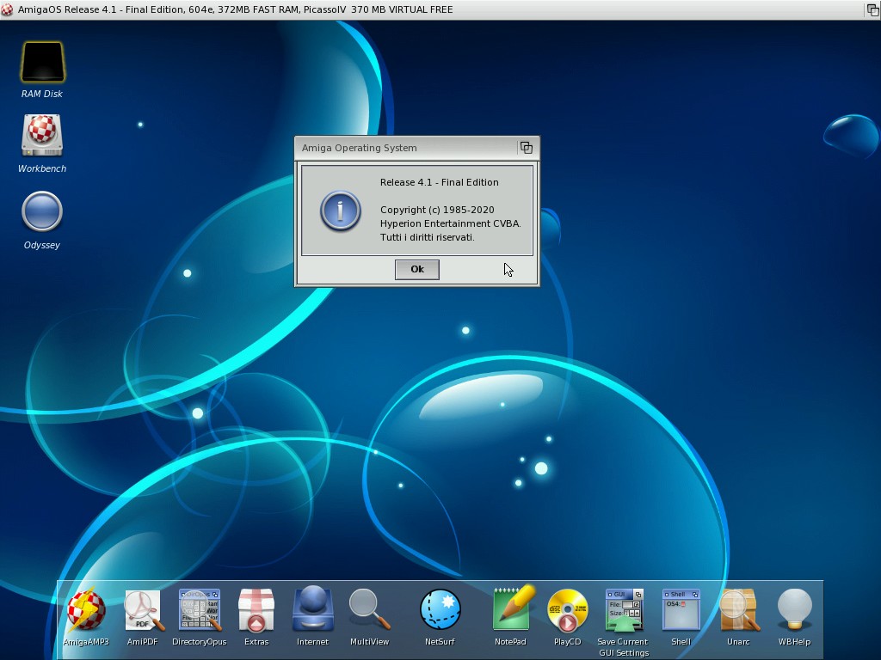881x660 pixels.
Task: Launch MultiView from the dock
Action: click(x=369, y=610)
